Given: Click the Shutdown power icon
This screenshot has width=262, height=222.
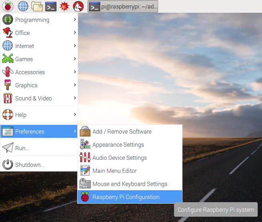Looking at the screenshot, I should pyautogui.click(x=8, y=164).
